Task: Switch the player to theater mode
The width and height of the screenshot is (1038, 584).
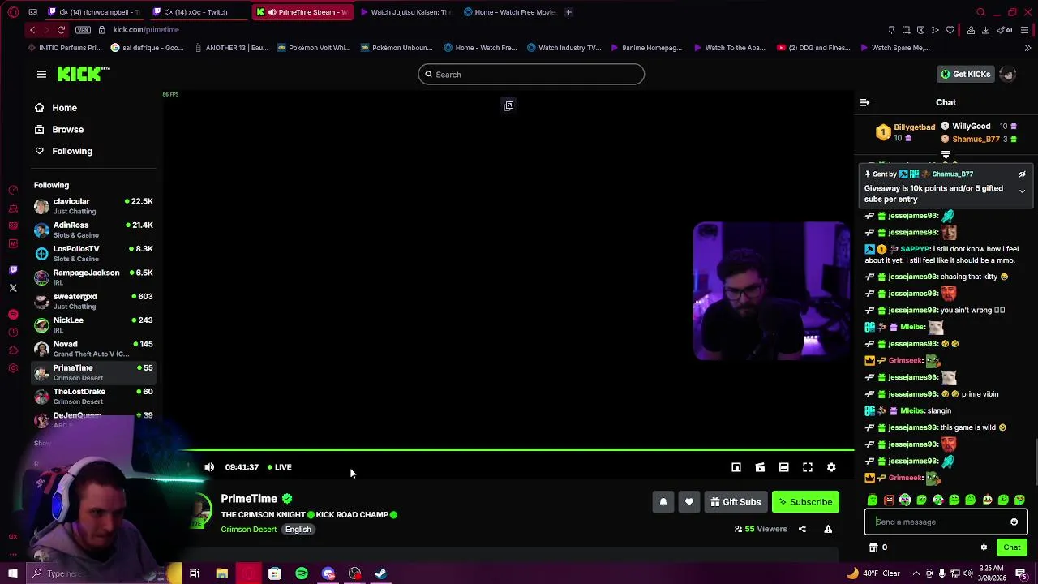Action: point(783,467)
